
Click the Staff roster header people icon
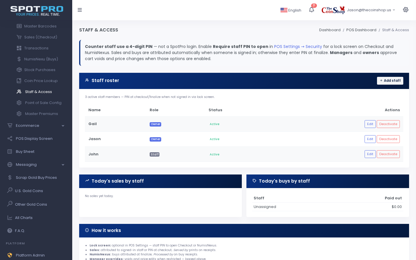coord(87,80)
